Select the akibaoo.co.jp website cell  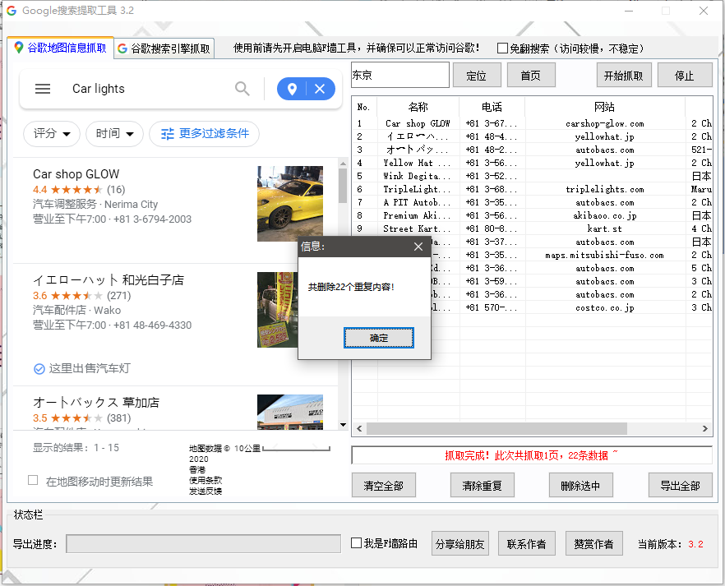605,215
